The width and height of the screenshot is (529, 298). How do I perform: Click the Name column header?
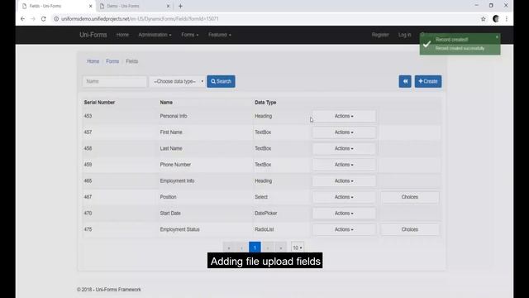(166, 103)
